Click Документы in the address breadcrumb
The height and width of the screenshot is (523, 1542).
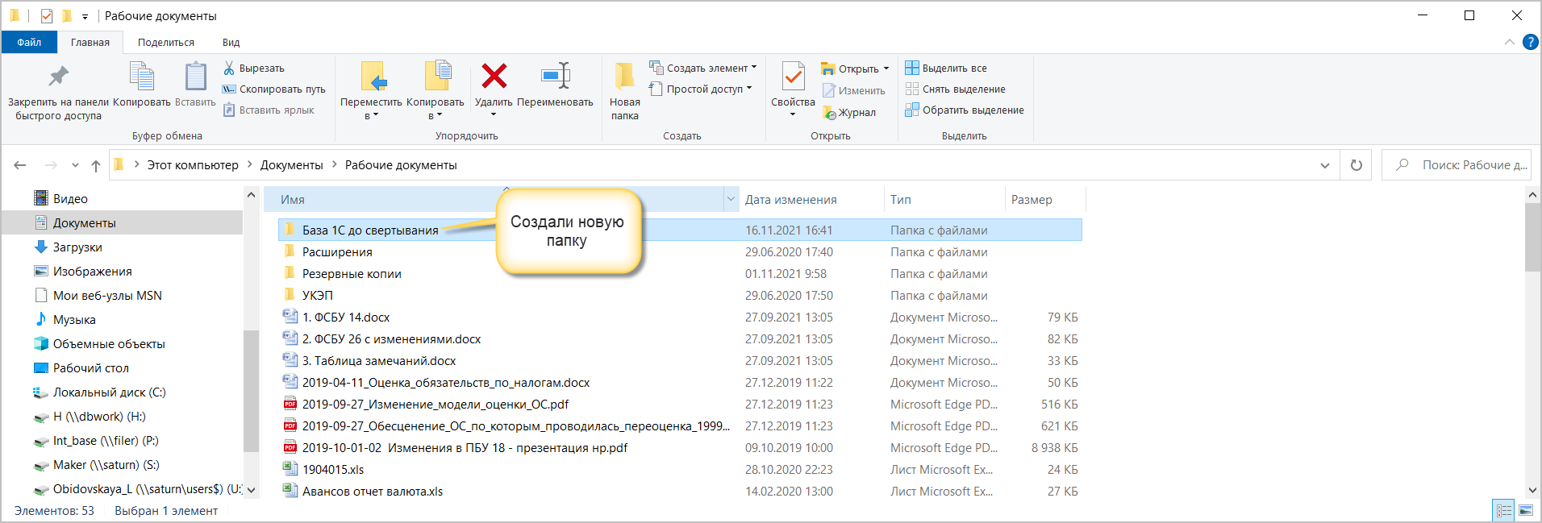coord(291,165)
